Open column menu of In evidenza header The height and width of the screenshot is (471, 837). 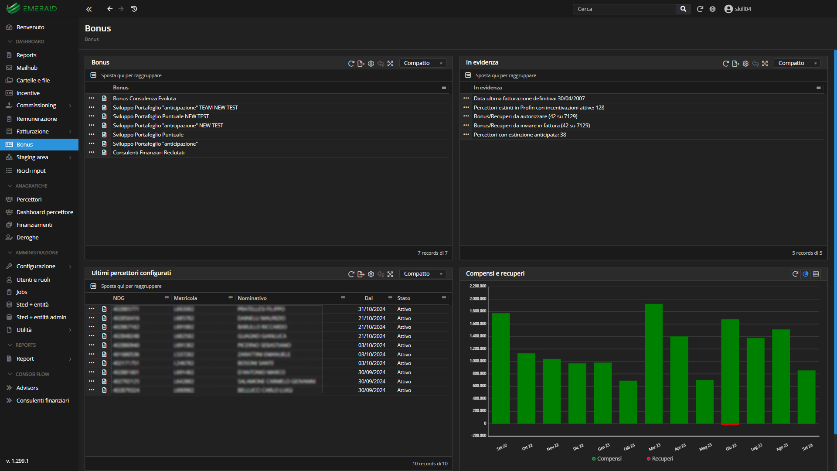pos(819,88)
